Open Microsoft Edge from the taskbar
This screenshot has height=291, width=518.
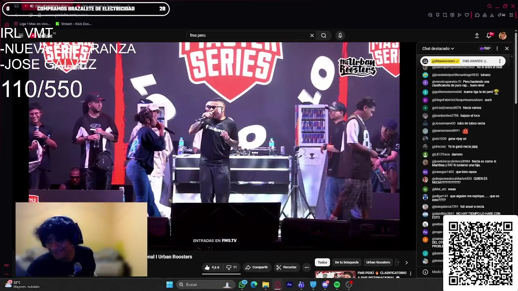point(254,285)
